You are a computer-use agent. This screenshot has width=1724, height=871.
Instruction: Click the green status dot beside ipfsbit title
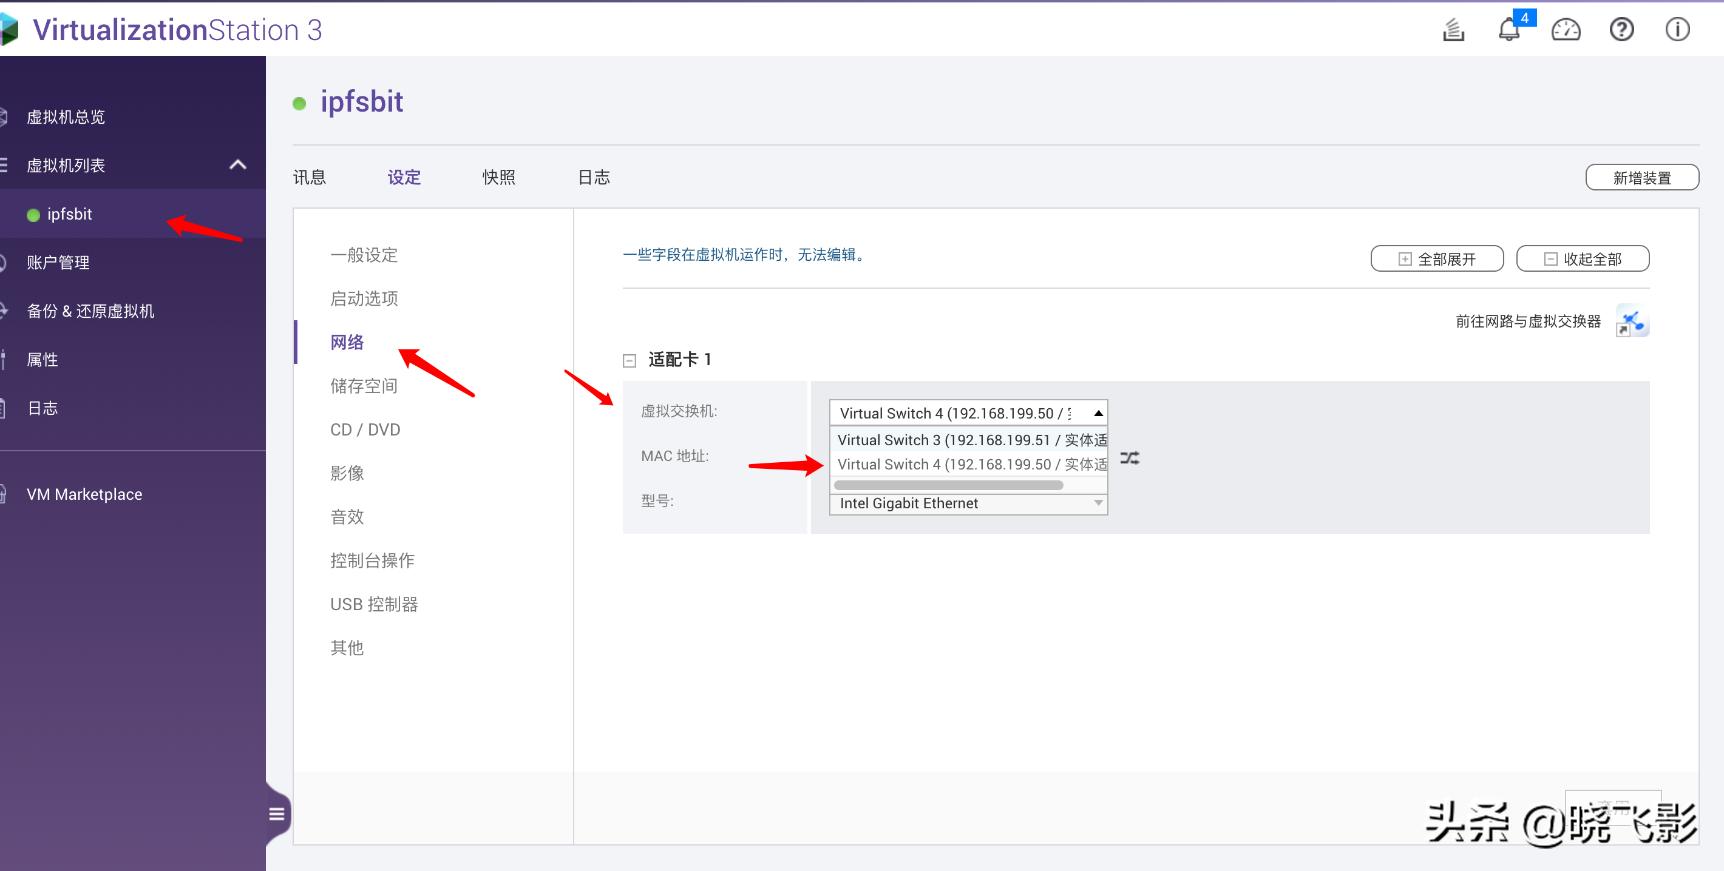299,104
